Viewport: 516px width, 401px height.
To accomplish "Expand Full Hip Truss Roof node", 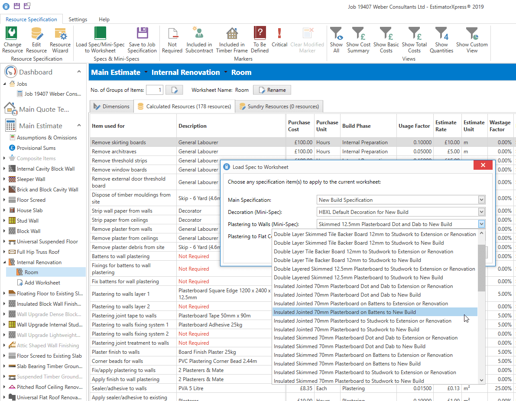I will tap(4, 252).
